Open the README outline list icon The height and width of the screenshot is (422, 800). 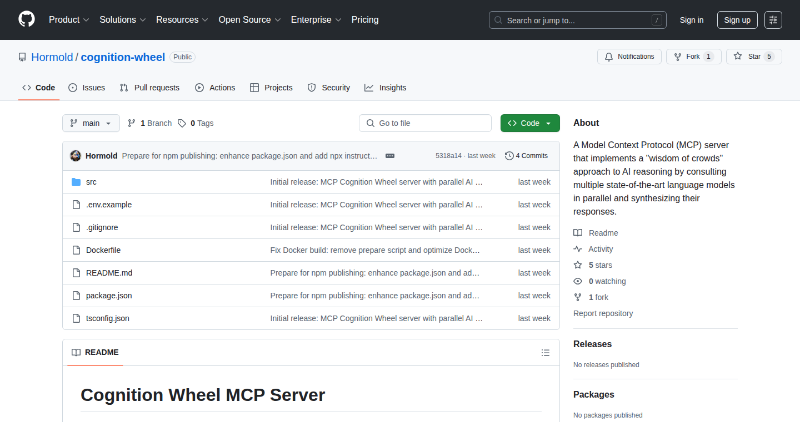(546, 353)
